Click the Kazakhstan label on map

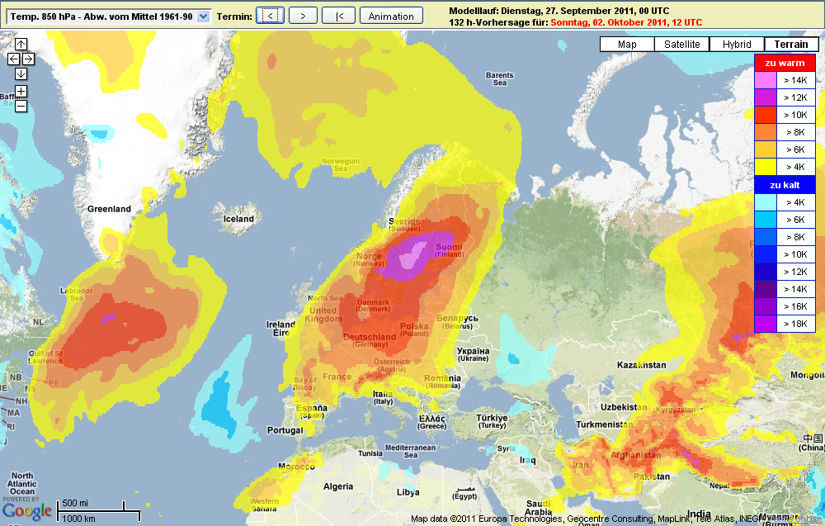click(641, 365)
